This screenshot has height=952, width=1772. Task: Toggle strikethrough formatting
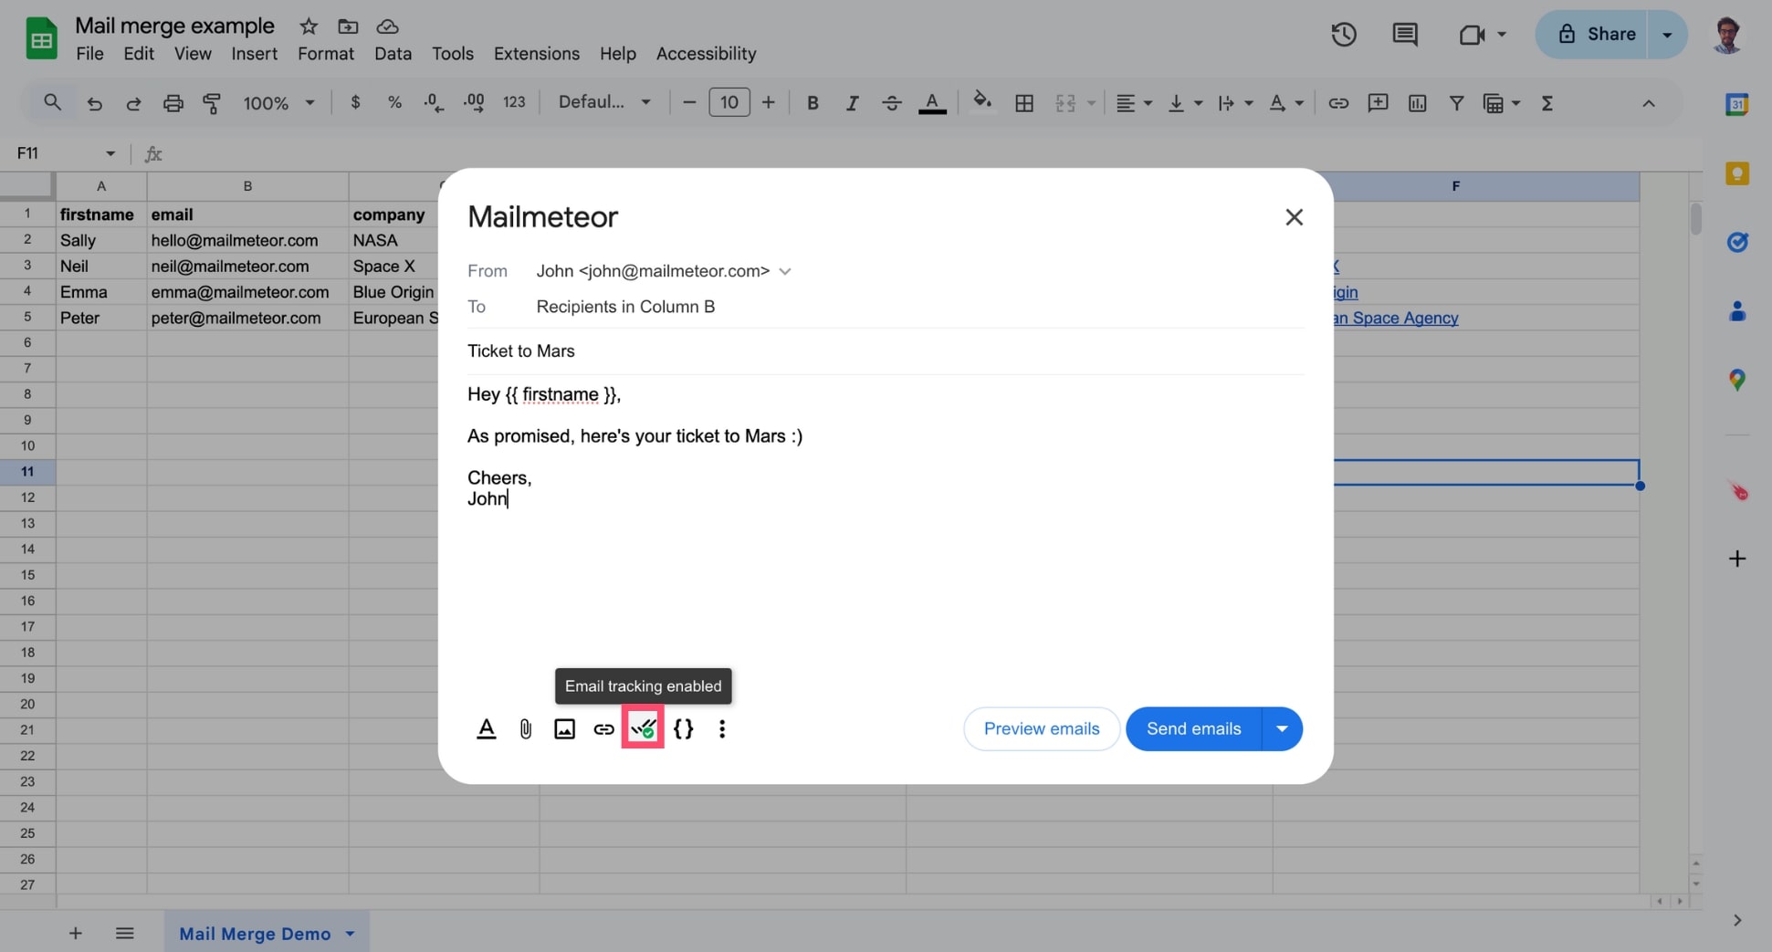click(892, 103)
